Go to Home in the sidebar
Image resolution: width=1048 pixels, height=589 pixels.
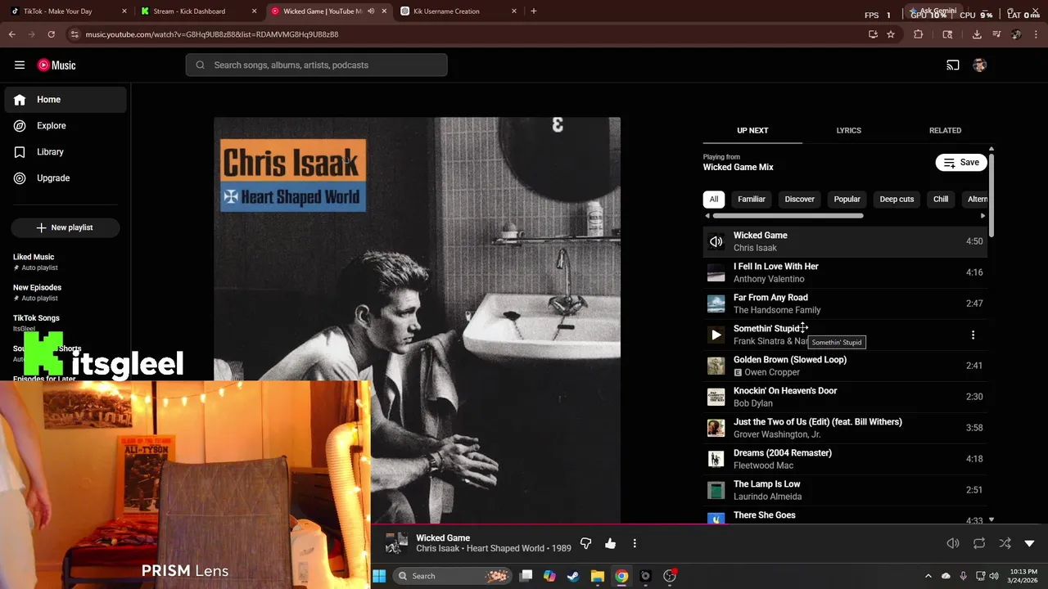pyautogui.click(x=65, y=100)
